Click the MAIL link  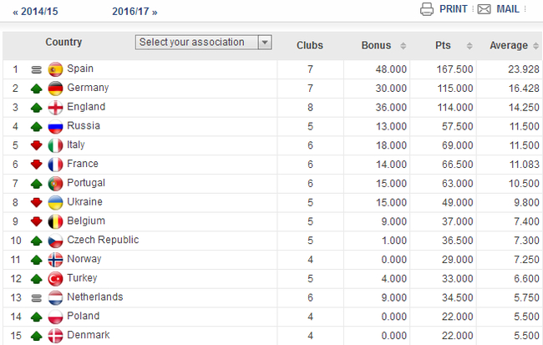pyautogui.click(x=509, y=10)
